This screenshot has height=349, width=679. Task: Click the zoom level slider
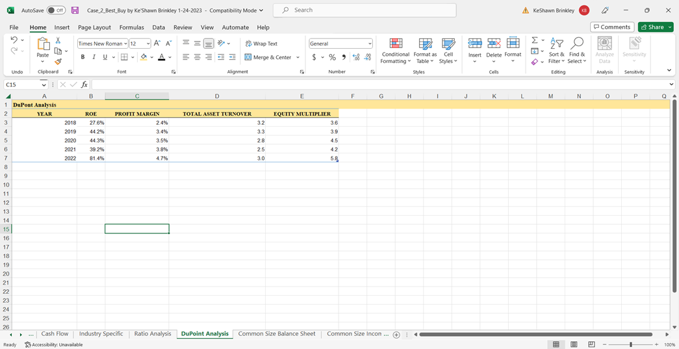[630, 344]
